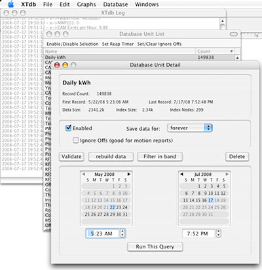
Task: Click the rebuild data button
Action: click(111, 156)
